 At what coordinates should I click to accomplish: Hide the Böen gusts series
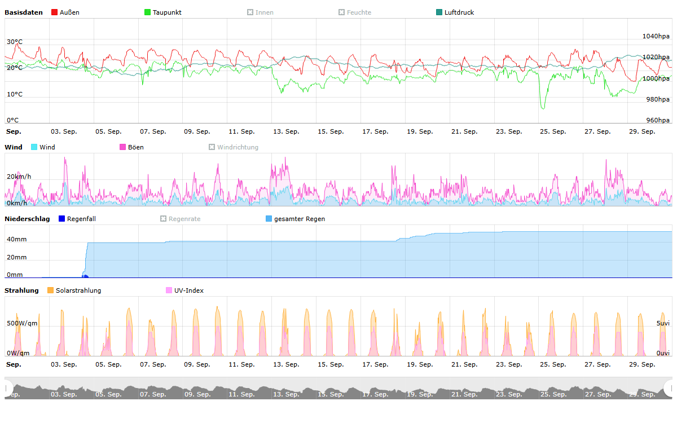point(122,147)
